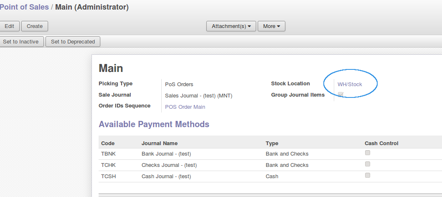The width and height of the screenshot is (442, 197).
Task: Click Sales Journal - (test) (MNT) value
Action: 199,96
